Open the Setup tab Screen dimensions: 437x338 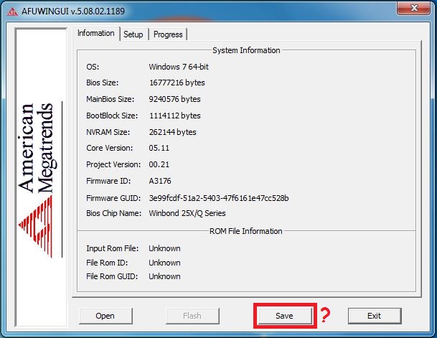133,34
